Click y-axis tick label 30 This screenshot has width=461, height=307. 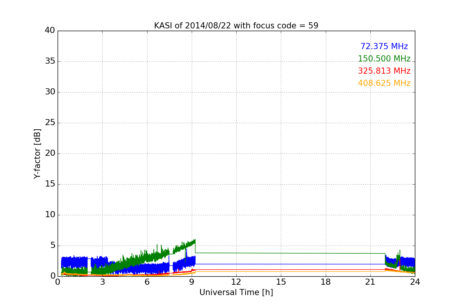tap(50, 92)
